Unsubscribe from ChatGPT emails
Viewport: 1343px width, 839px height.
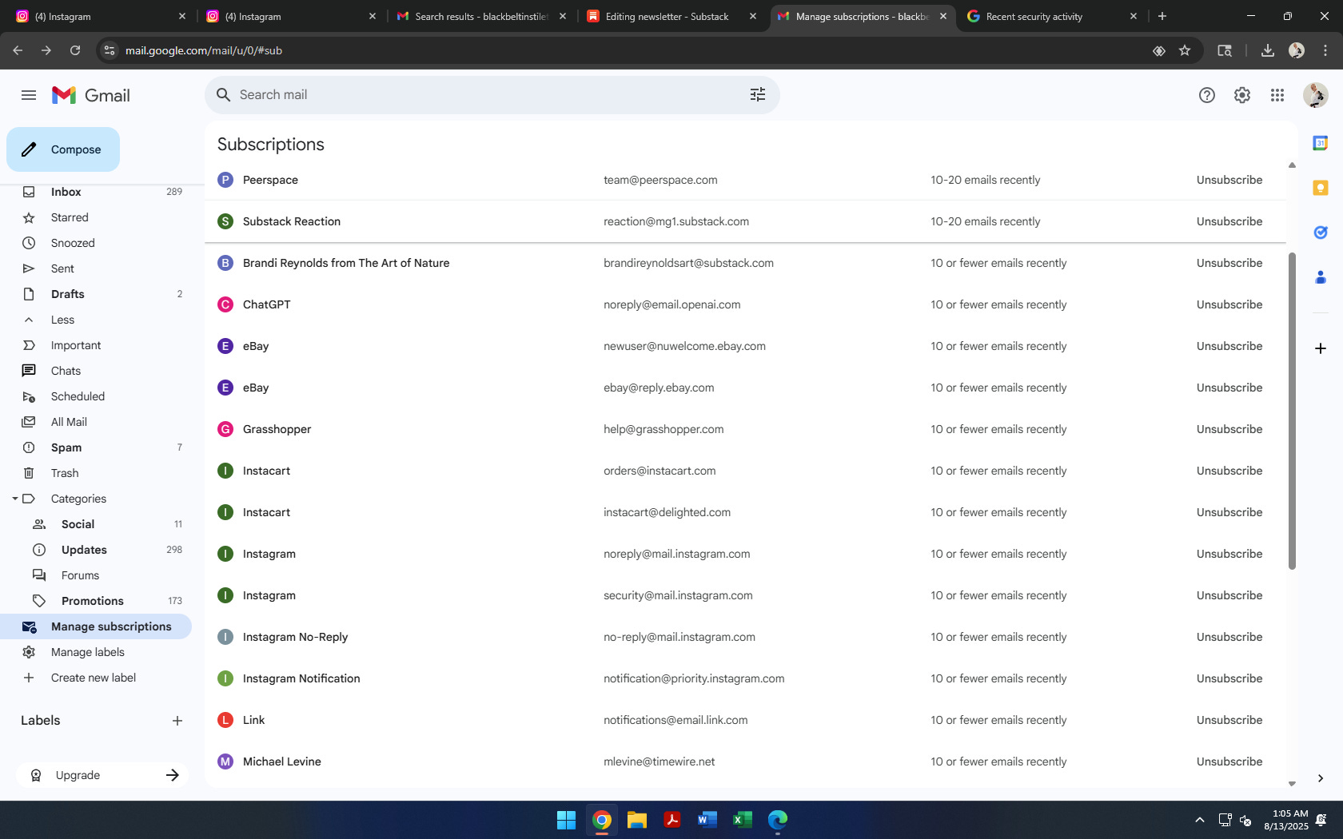pos(1229,304)
